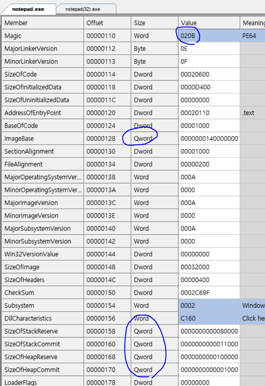Click the value 0000000000011000
Viewport: 265px width, 386px height.
click(209, 344)
